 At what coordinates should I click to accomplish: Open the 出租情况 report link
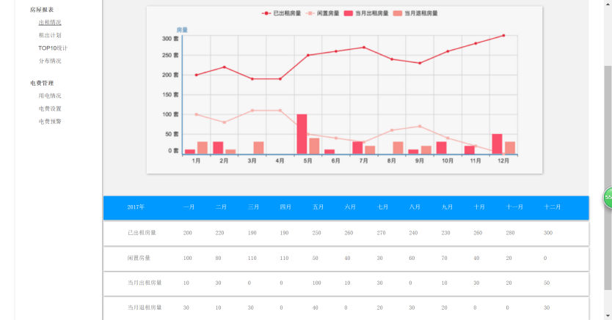(50, 23)
